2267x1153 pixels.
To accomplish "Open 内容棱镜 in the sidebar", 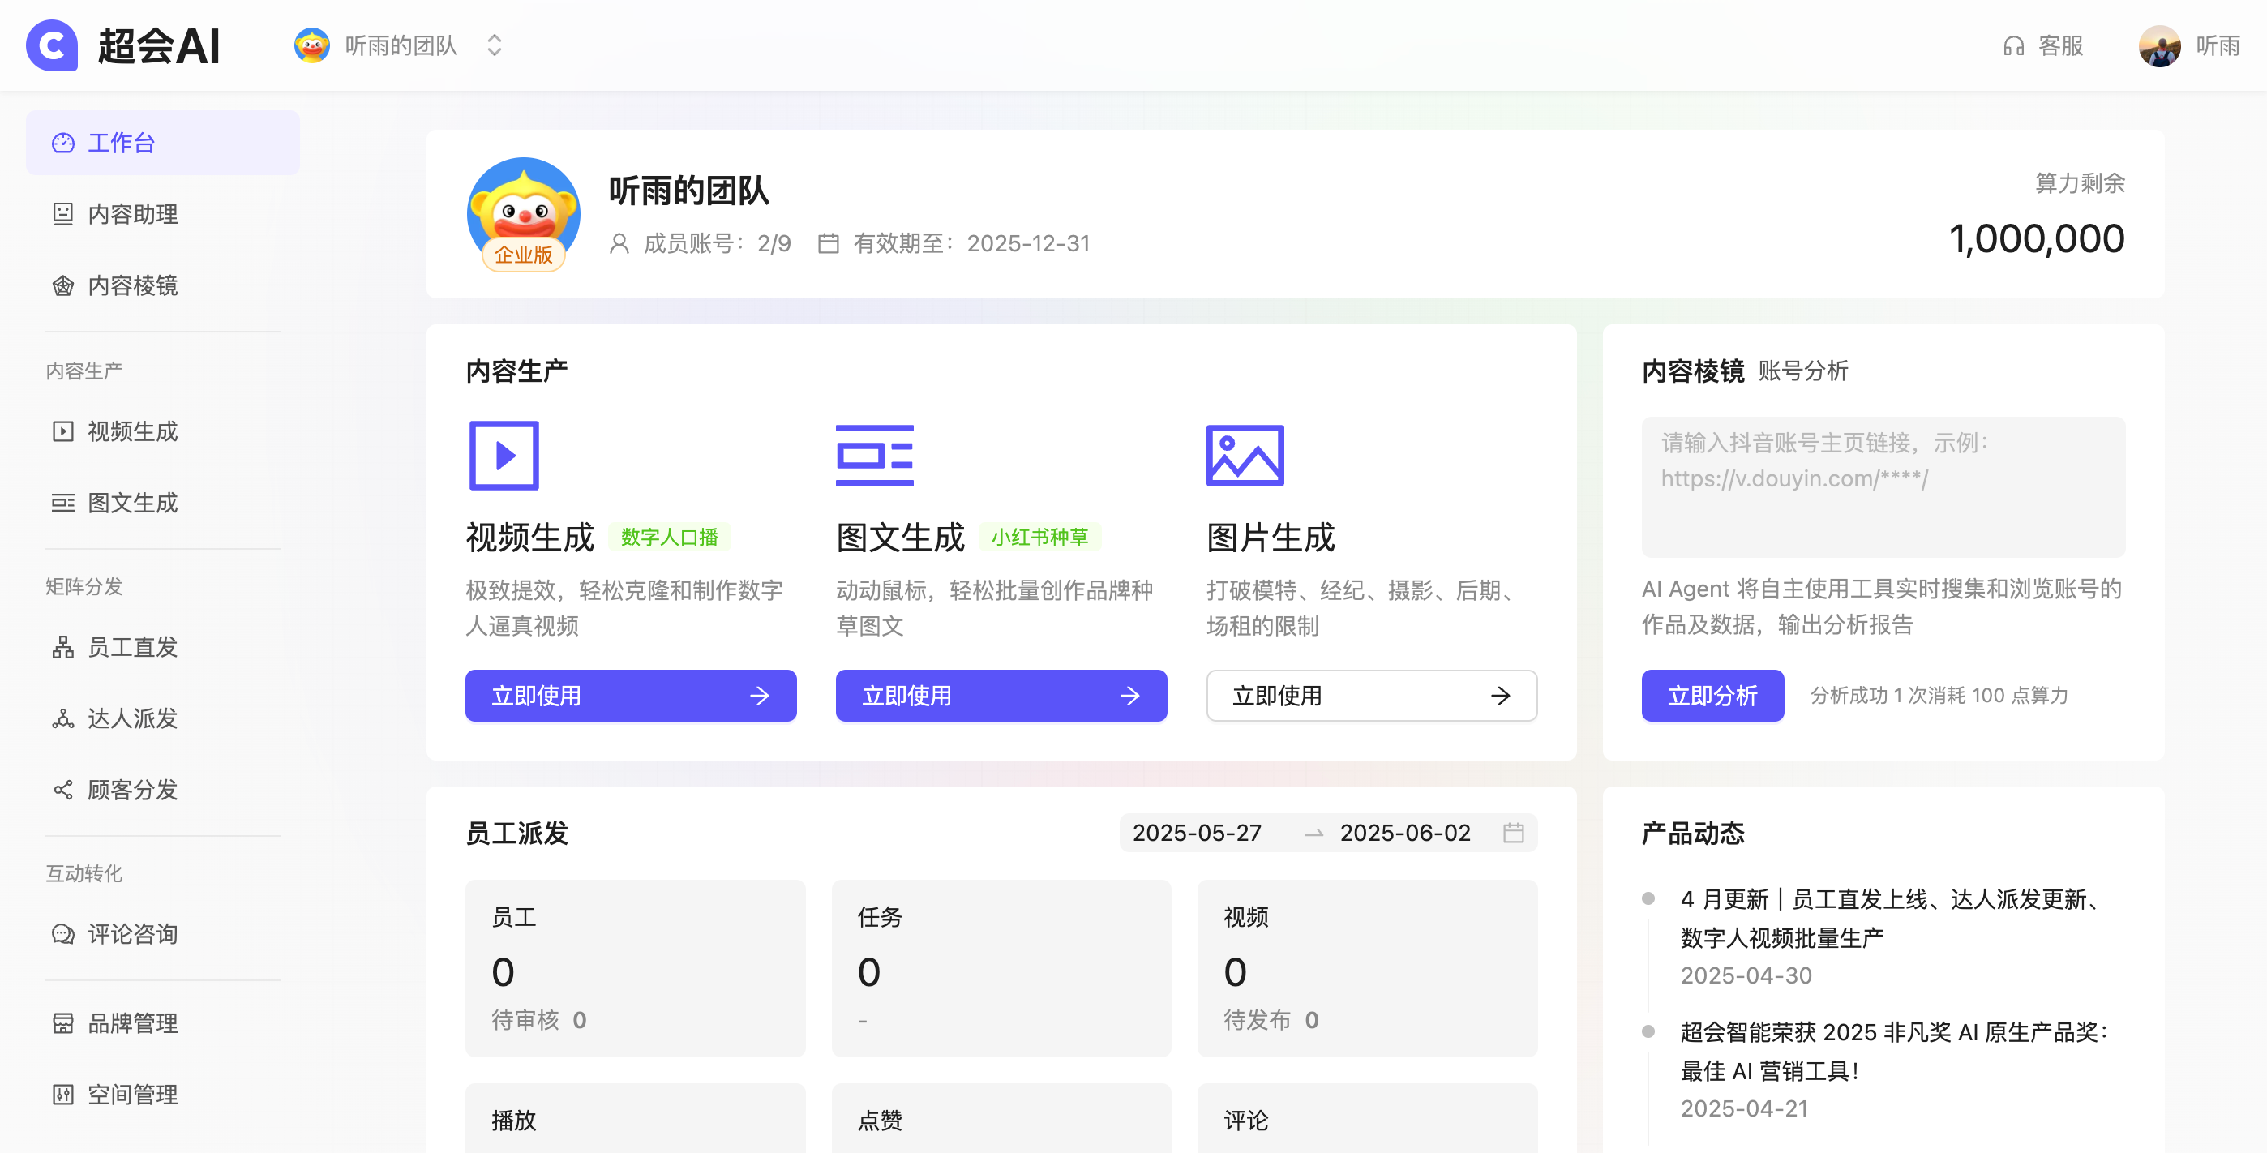I will 163,285.
